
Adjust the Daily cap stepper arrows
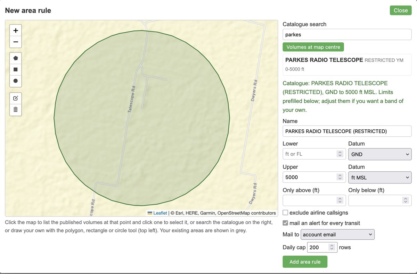[x=332, y=247]
